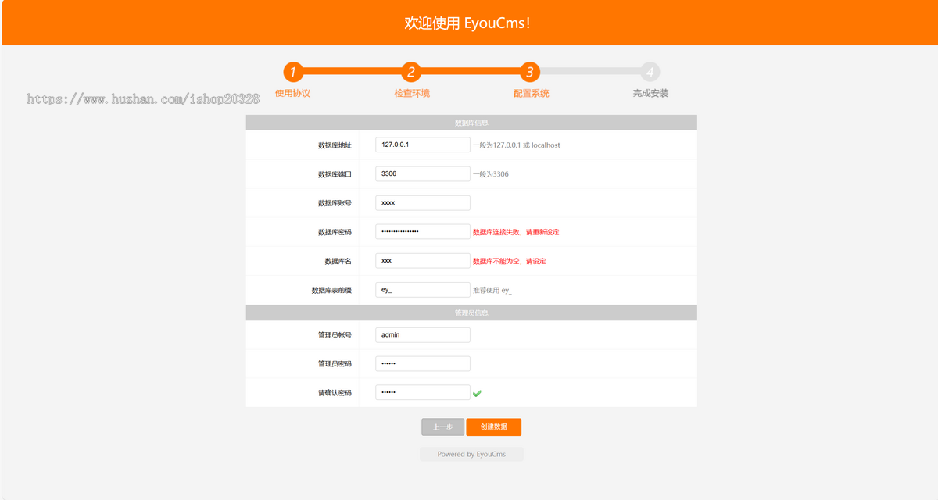938x500 pixels.
Task: Click the step 2 circle in the progress bar
Action: tap(411, 72)
